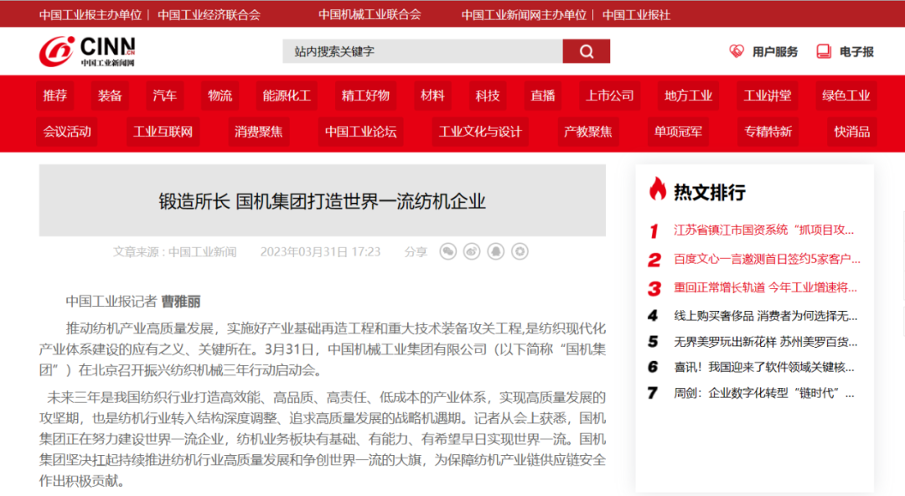Click the reporter name 曹雅丽
Screen dimensions: 905x496
181,302
